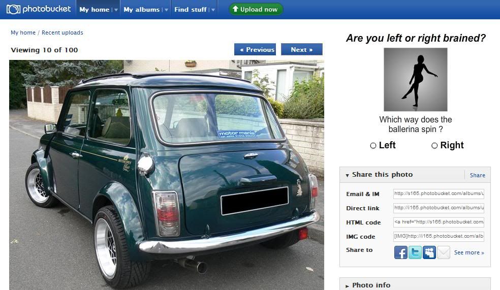
Task: Open the My home dropdown arrow
Action: [x=116, y=10]
